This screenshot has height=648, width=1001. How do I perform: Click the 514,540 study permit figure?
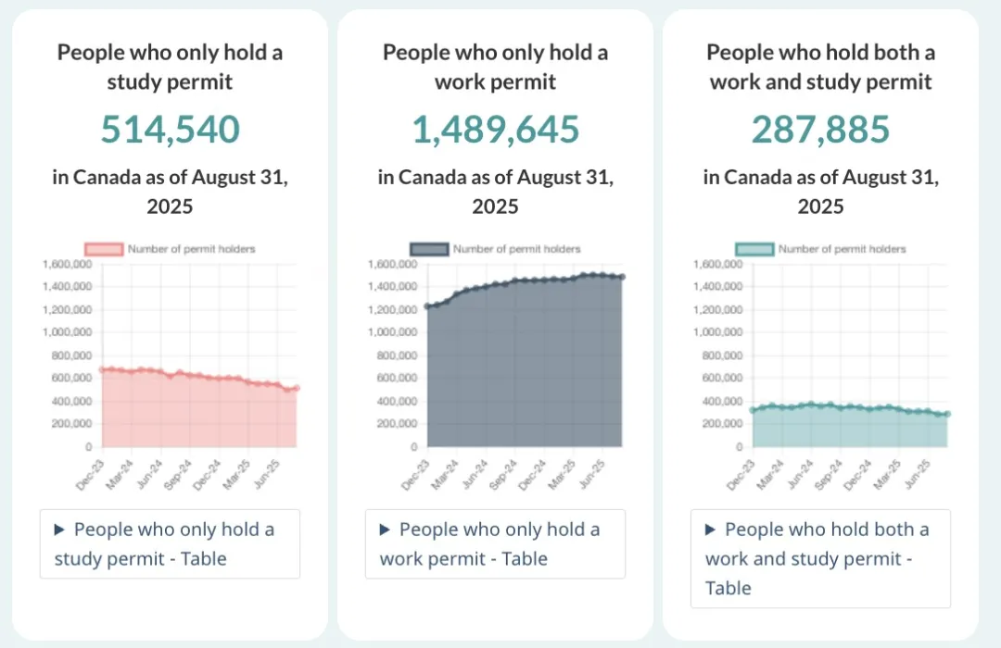(170, 131)
